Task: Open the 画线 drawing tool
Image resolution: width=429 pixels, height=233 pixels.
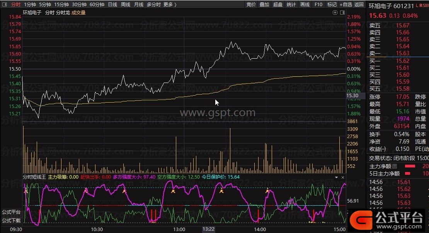Action: coord(305,4)
